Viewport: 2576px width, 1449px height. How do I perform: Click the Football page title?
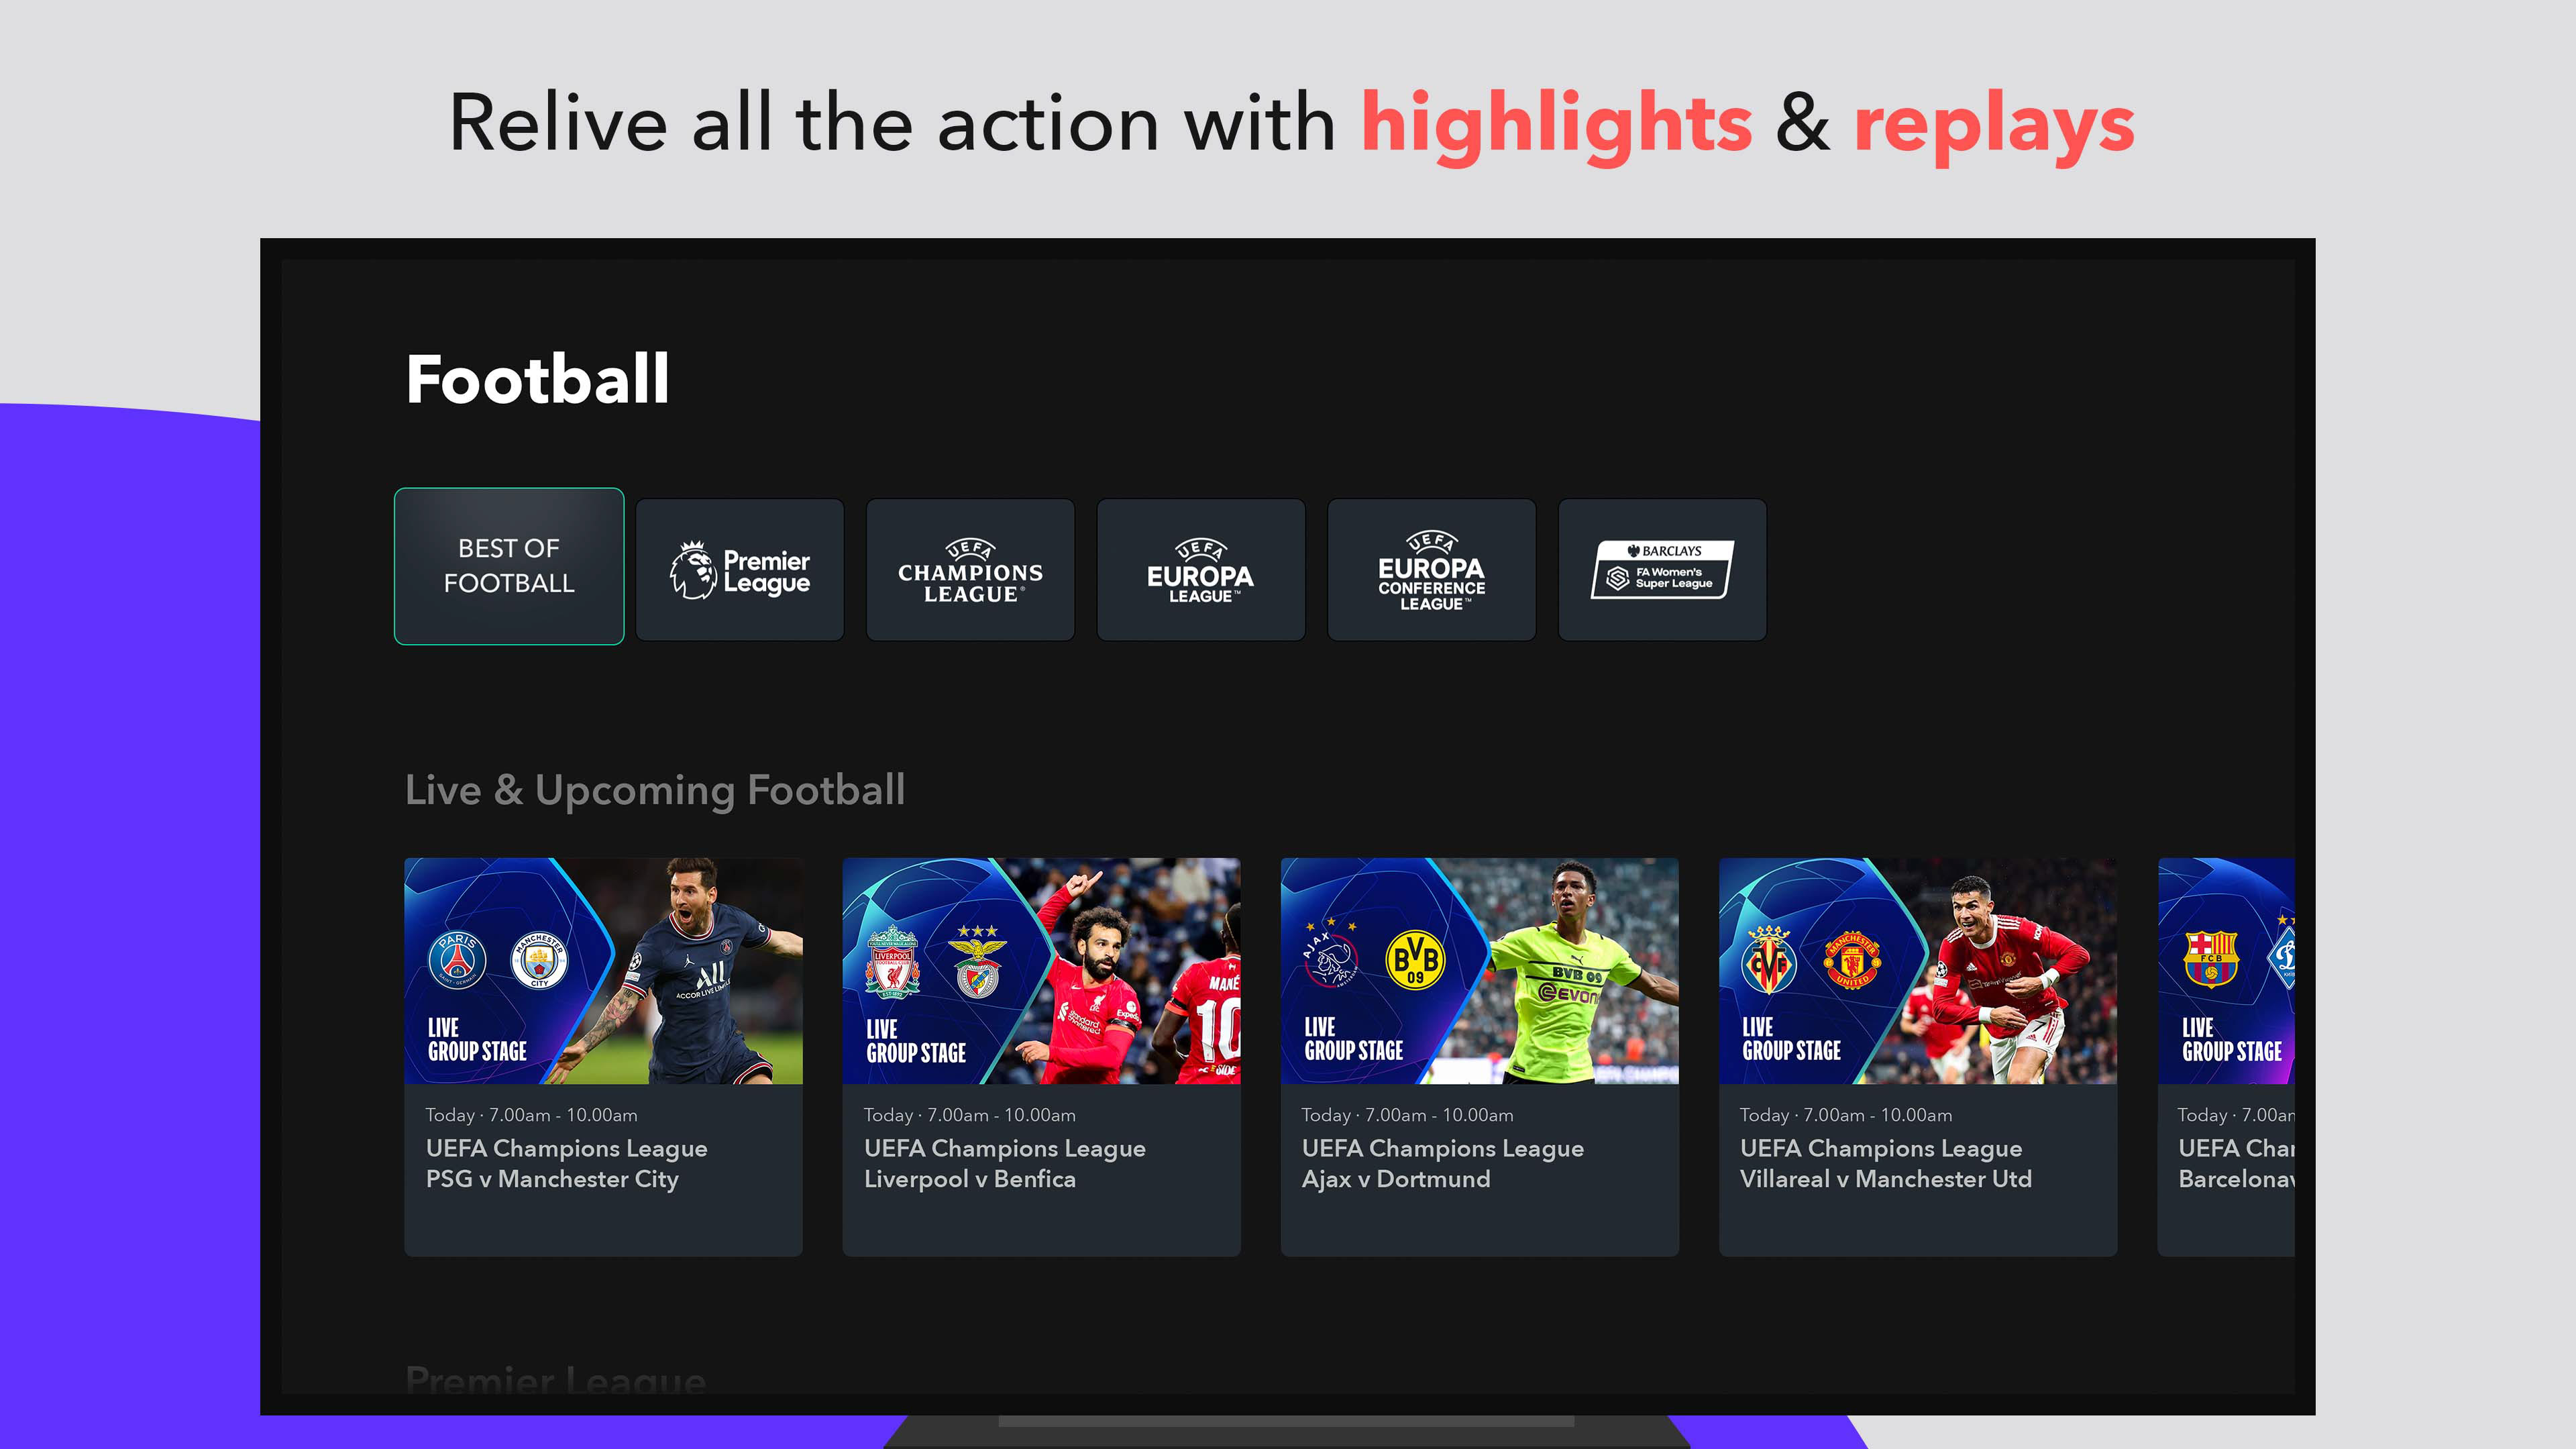[x=537, y=379]
